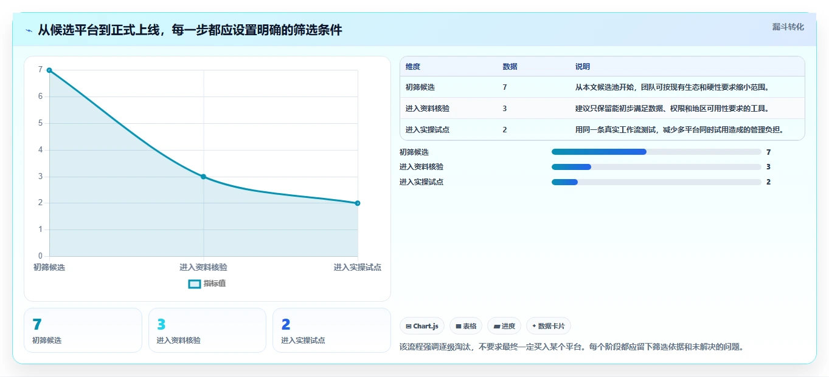The width and height of the screenshot is (829, 377).
Task: Click the 指标值 legend text
Action: (x=215, y=284)
